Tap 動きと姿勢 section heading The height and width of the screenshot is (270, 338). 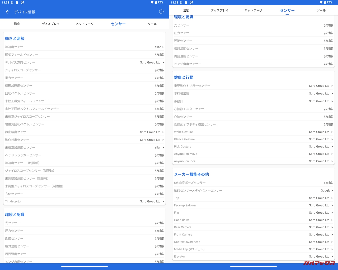pyautogui.click(x=15, y=38)
